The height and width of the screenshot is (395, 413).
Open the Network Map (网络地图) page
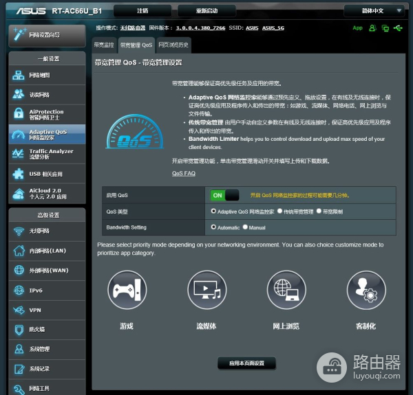[x=47, y=76]
